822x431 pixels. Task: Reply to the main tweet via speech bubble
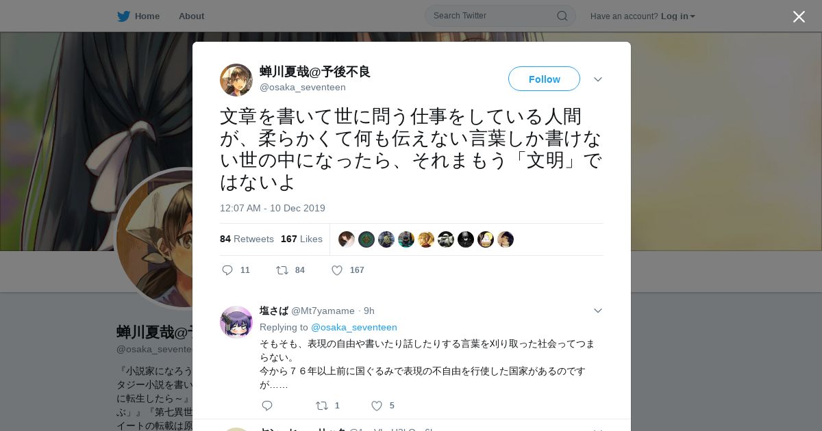point(228,270)
